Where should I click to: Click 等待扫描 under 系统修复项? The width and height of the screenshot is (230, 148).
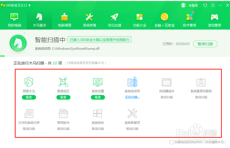[x=132, y=129]
